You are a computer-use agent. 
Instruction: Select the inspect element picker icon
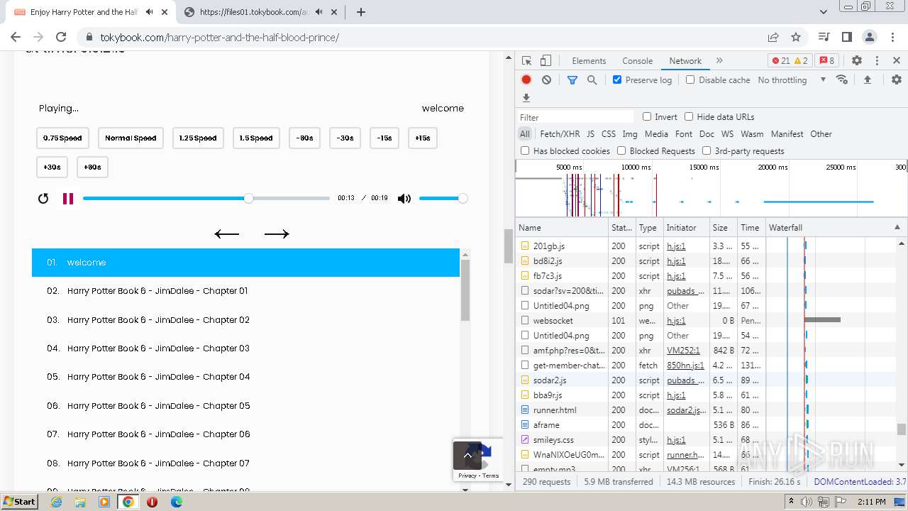(526, 61)
